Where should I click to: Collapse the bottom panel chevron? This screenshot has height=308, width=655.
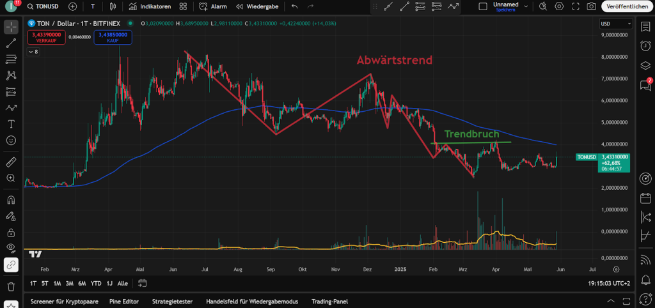click(611, 301)
